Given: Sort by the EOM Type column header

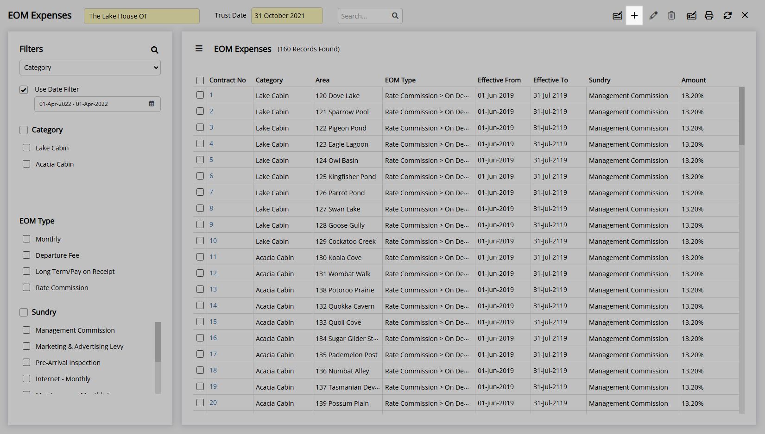Looking at the screenshot, I should tap(400, 80).
